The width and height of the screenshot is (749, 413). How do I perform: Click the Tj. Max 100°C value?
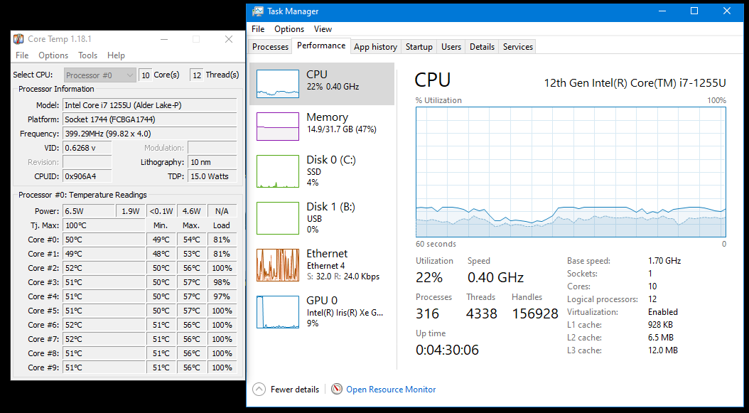pos(103,225)
